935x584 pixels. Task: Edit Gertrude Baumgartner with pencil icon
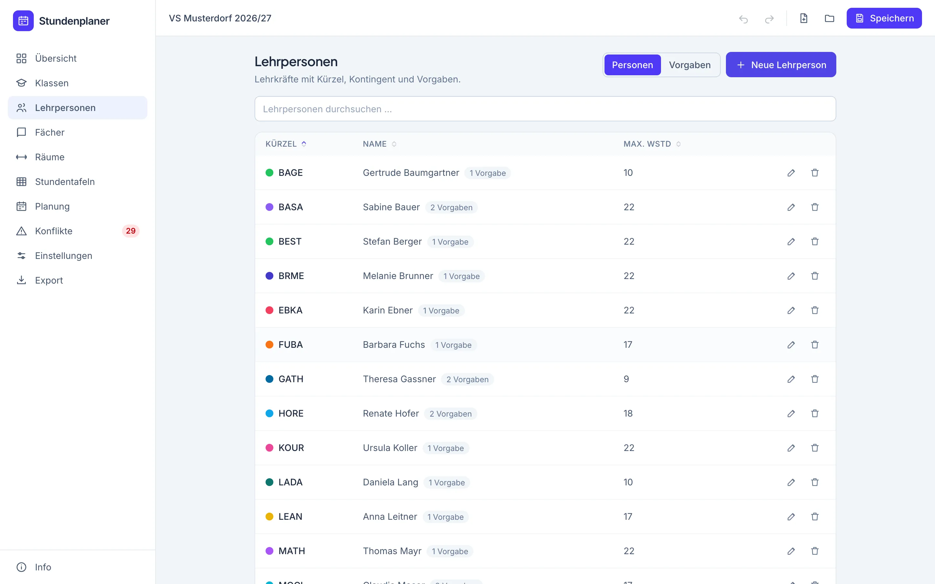coord(791,173)
